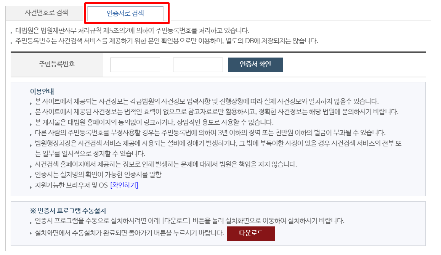The image size is (441, 255).
Task: Click the 인증서 확인 button
Action: [x=255, y=65]
